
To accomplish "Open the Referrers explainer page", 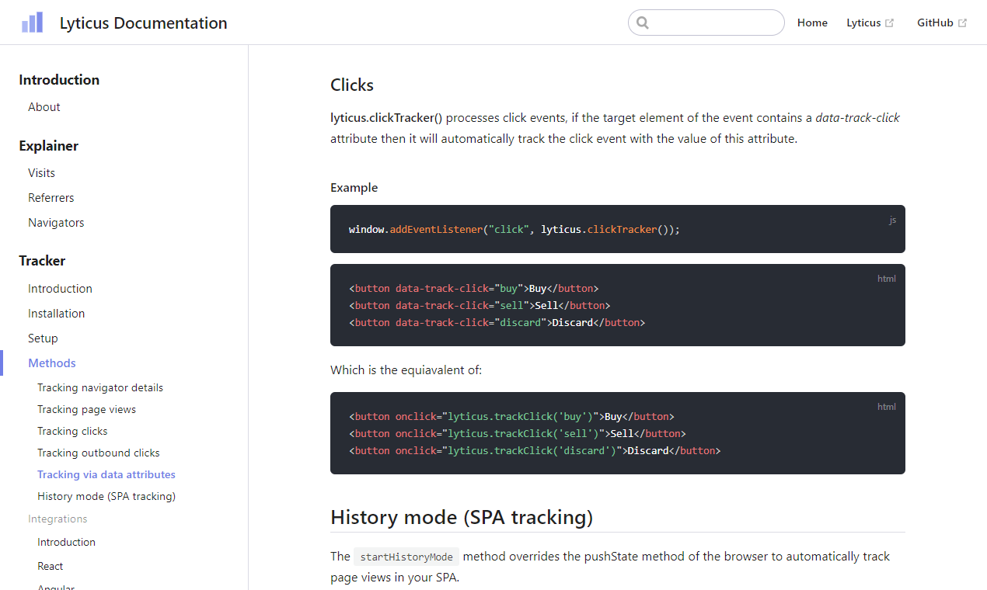I will [x=51, y=198].
